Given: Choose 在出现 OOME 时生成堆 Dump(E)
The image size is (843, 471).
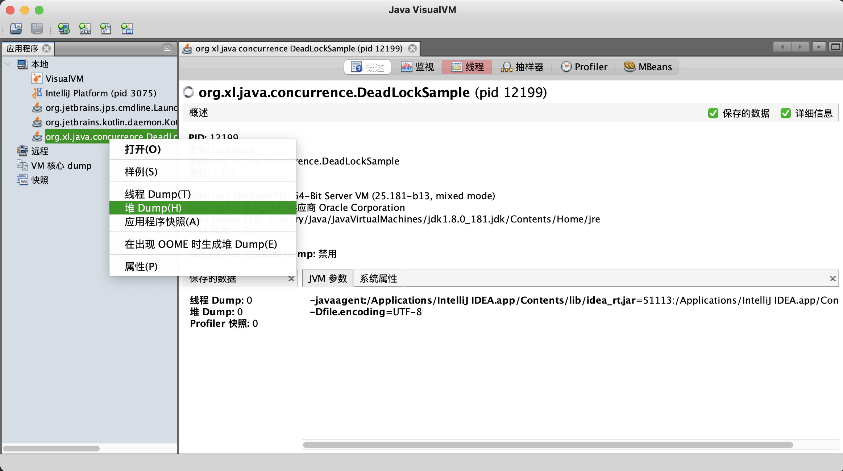Looking at the screenshot, I should (203, 244).
